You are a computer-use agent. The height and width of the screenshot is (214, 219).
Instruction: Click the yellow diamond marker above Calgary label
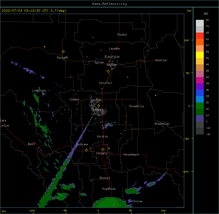coord(103,150)
